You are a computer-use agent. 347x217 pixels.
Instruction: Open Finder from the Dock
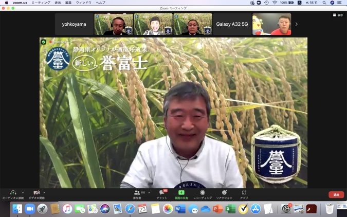click(x=17, y=209)
